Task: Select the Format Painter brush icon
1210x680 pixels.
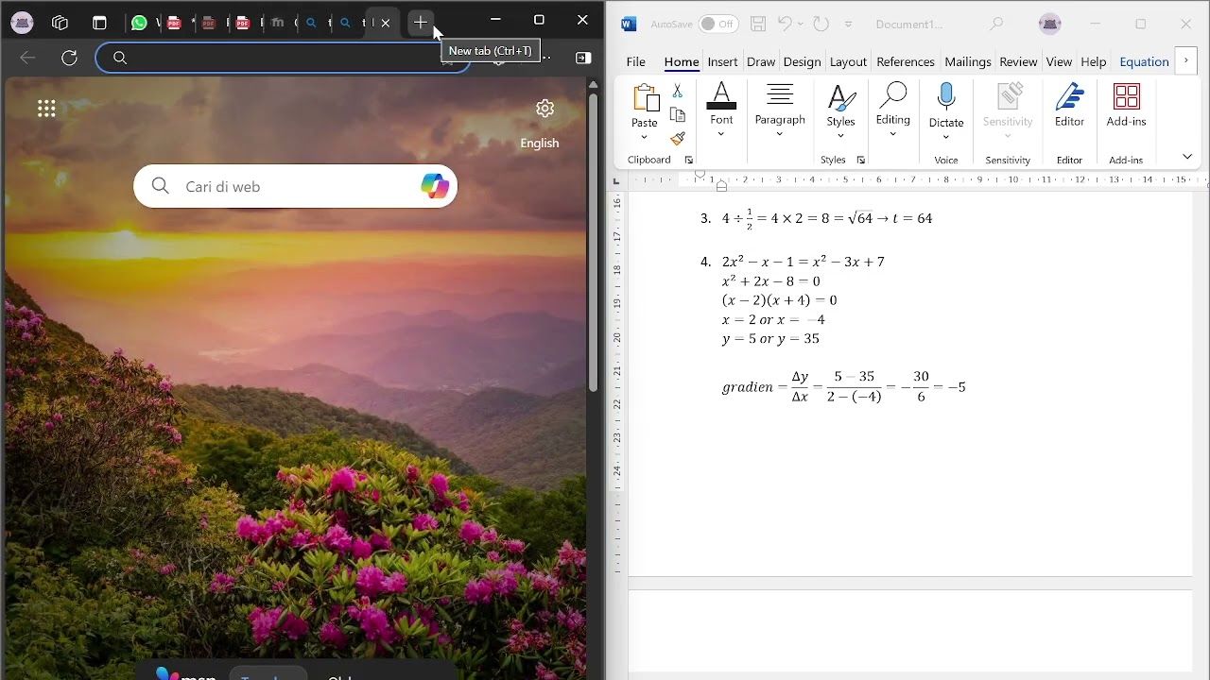Action: pos(678,139)
